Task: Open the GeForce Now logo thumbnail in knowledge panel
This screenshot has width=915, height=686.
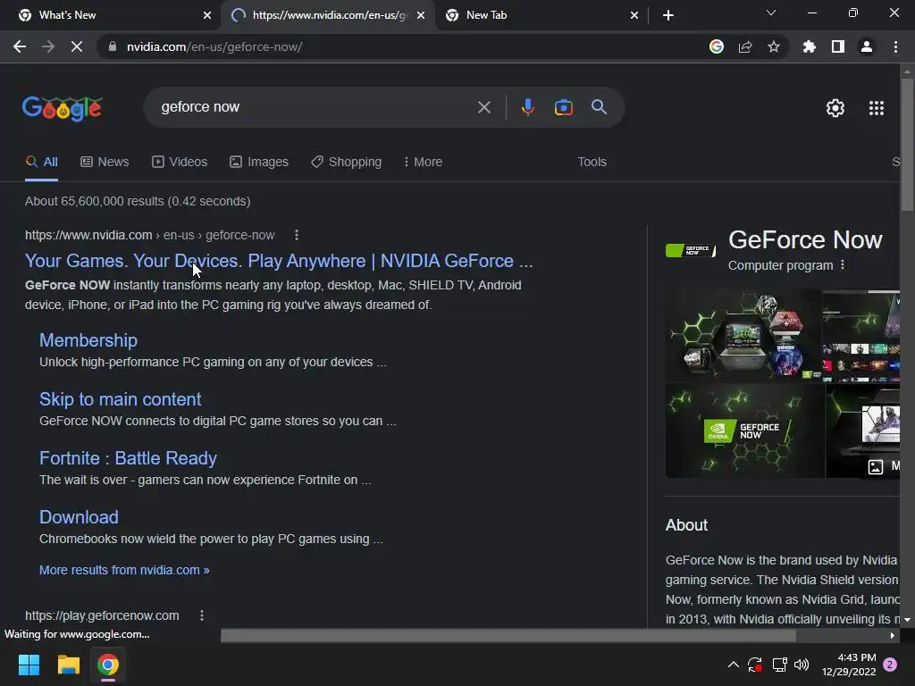Action: click(691, 250)
